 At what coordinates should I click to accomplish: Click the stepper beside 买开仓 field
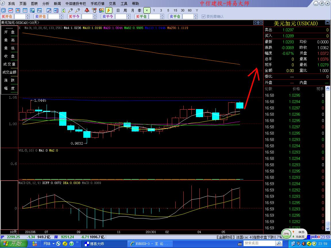coord(28,16)
